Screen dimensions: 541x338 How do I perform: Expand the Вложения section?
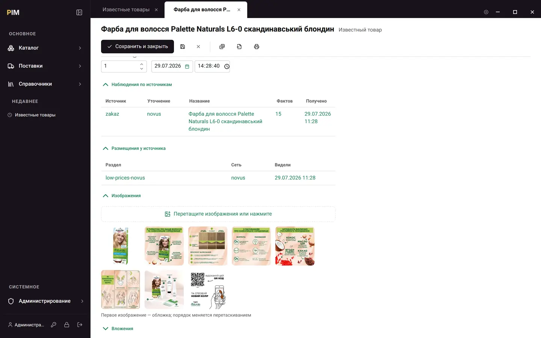pyautogui.click(x=106, y=329)
